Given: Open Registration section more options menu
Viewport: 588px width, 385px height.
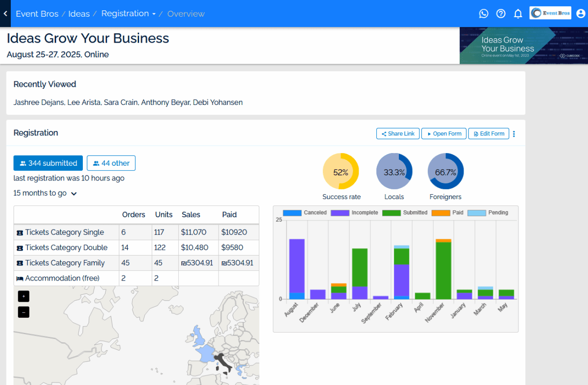Looking at the screenshot, I should (x=514, y=134).
